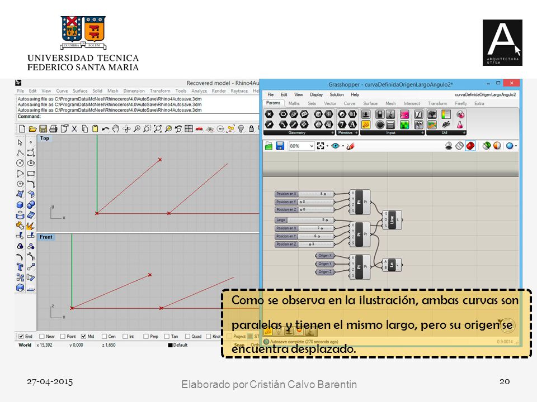Switch to the Maths tab in Grasshopper
The image size is (537, 402).
point(294,103)
